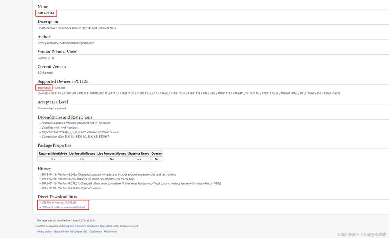The height and width of the screenshot is (238, 389).
Task: Click the Yes cell under Stateless Ready
Action: coord(139,159)
